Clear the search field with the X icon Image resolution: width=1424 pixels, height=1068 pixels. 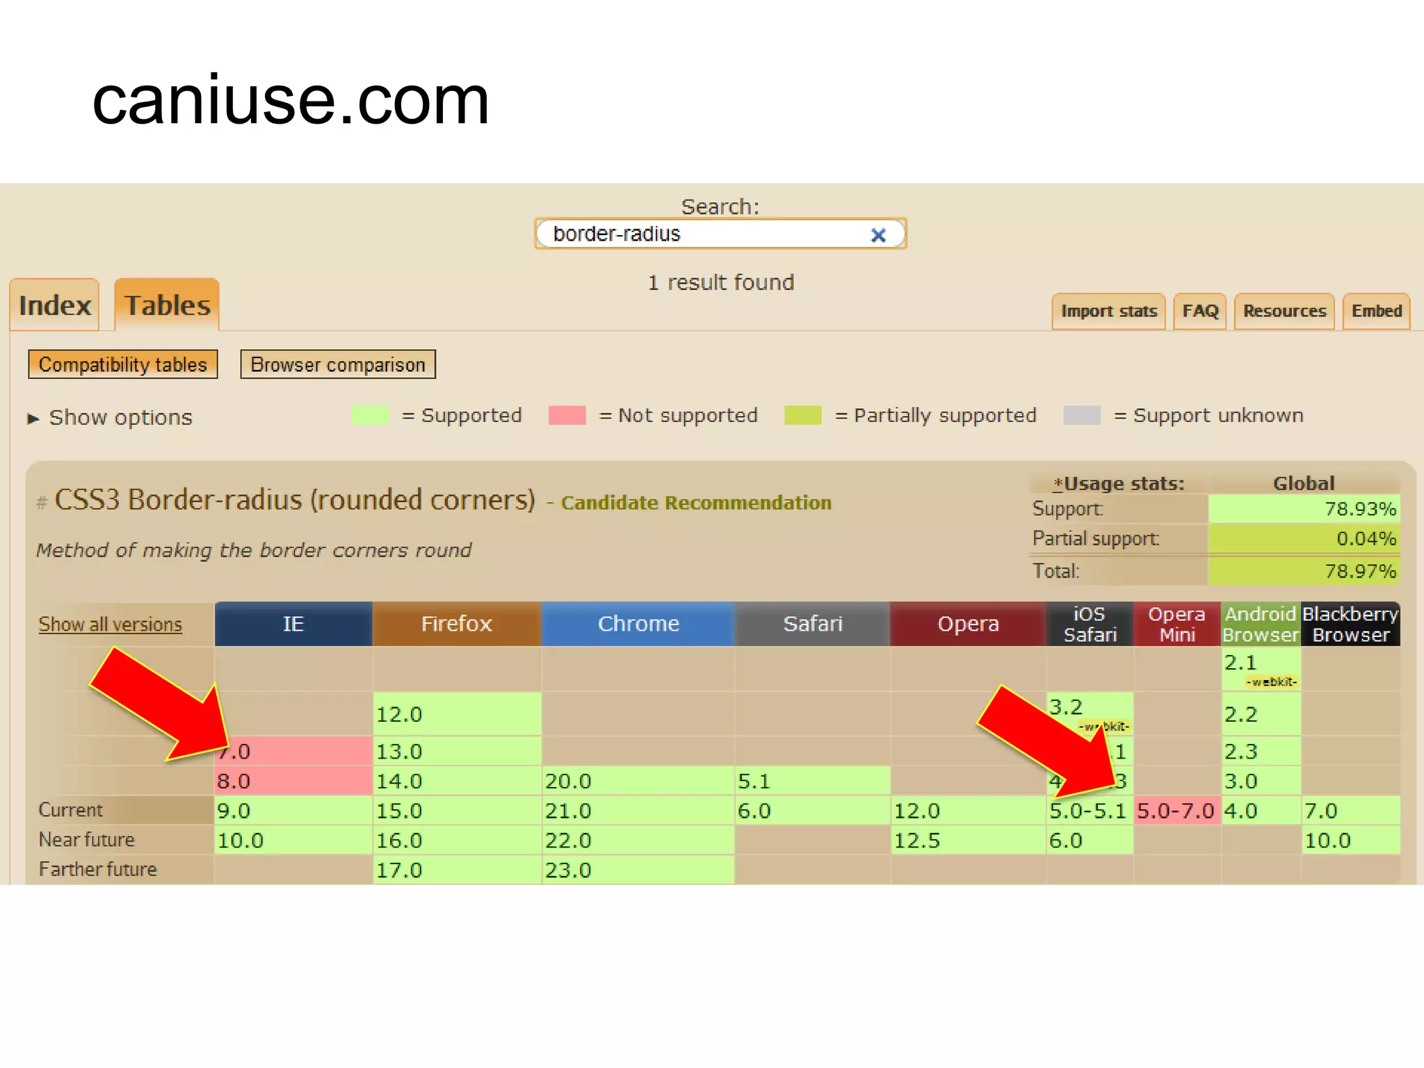tap(878, 235)
